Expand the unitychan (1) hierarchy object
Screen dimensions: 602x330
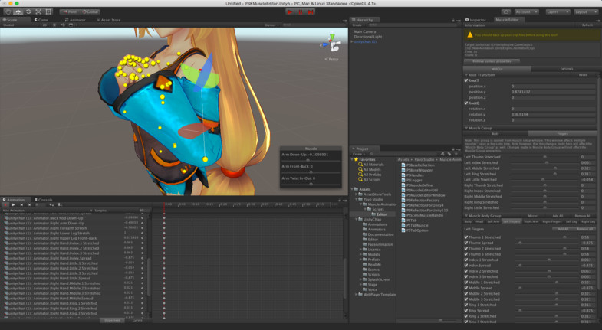point(352,42)
